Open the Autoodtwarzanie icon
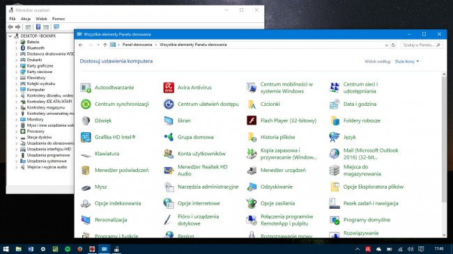The height and width of the screenshot is (254, 453). point(86,88)
